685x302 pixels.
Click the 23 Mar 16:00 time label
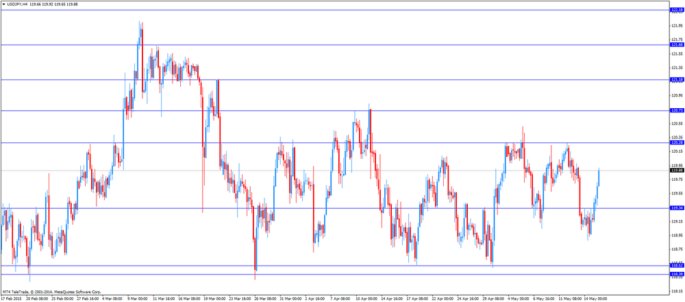[x=240, y=299]
